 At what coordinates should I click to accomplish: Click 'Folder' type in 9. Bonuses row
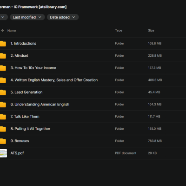pos(120,141)
